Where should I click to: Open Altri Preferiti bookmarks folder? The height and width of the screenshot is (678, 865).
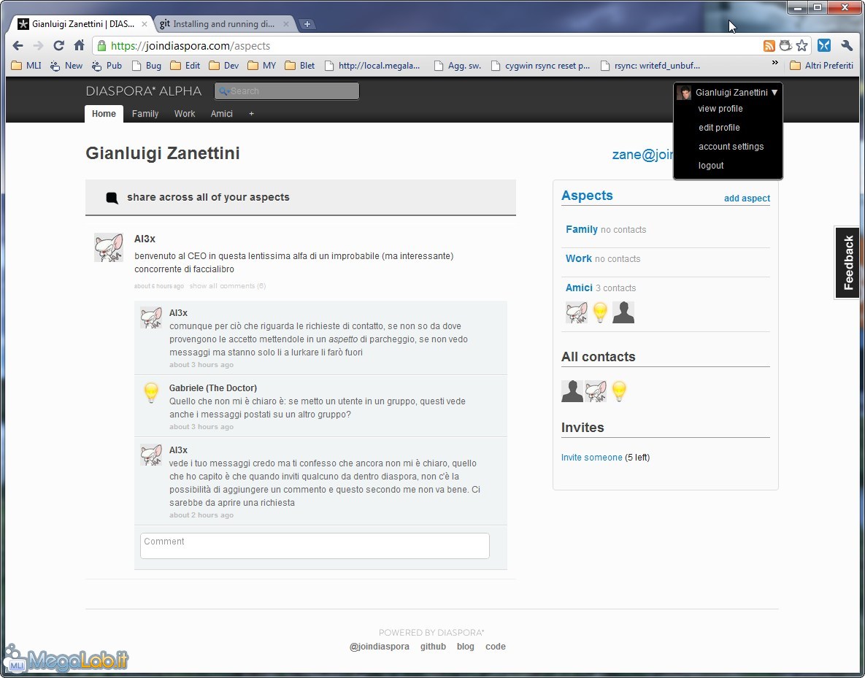point(822,66)
